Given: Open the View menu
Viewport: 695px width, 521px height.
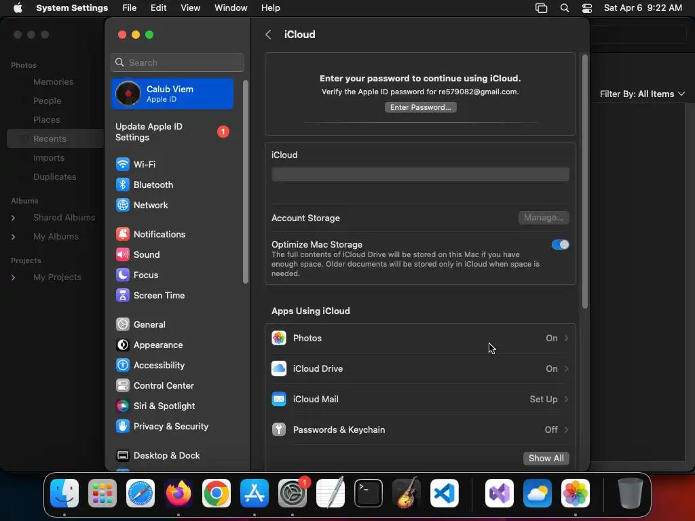Looking at the screenshot, I should 190,8.
